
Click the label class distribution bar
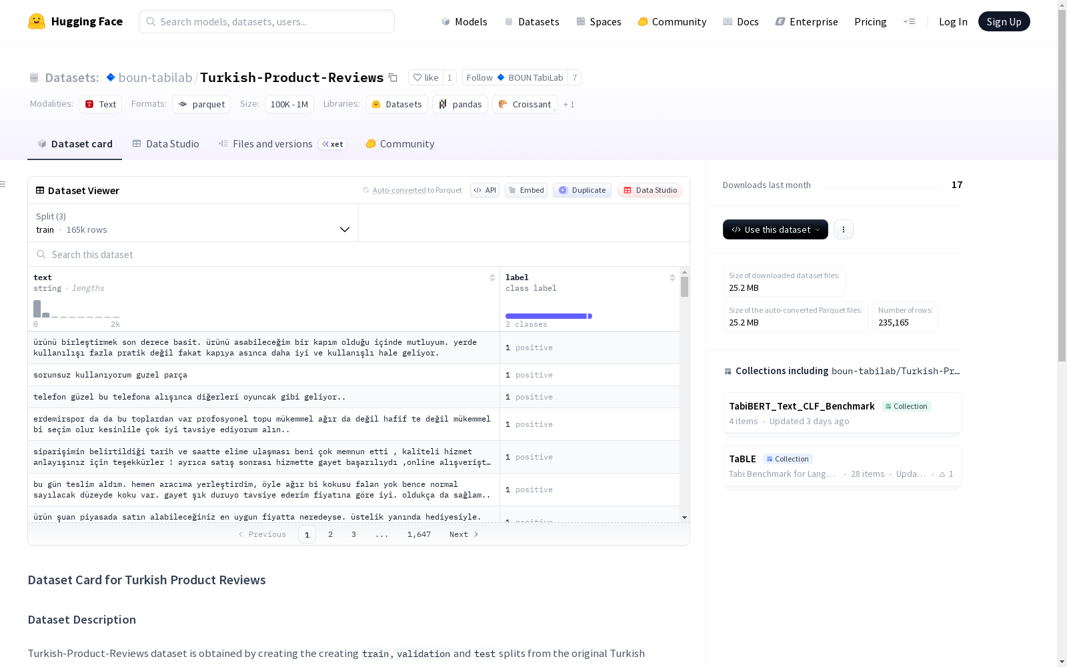(548, 316)
